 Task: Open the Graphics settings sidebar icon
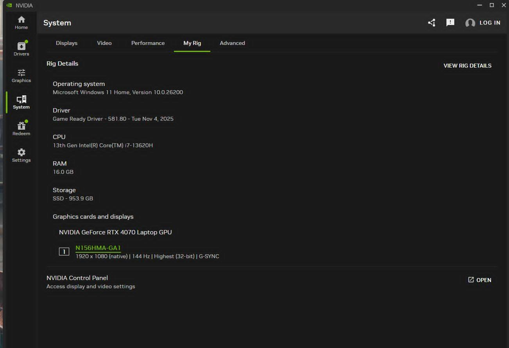pyautogui.click(x=21, y=76)
